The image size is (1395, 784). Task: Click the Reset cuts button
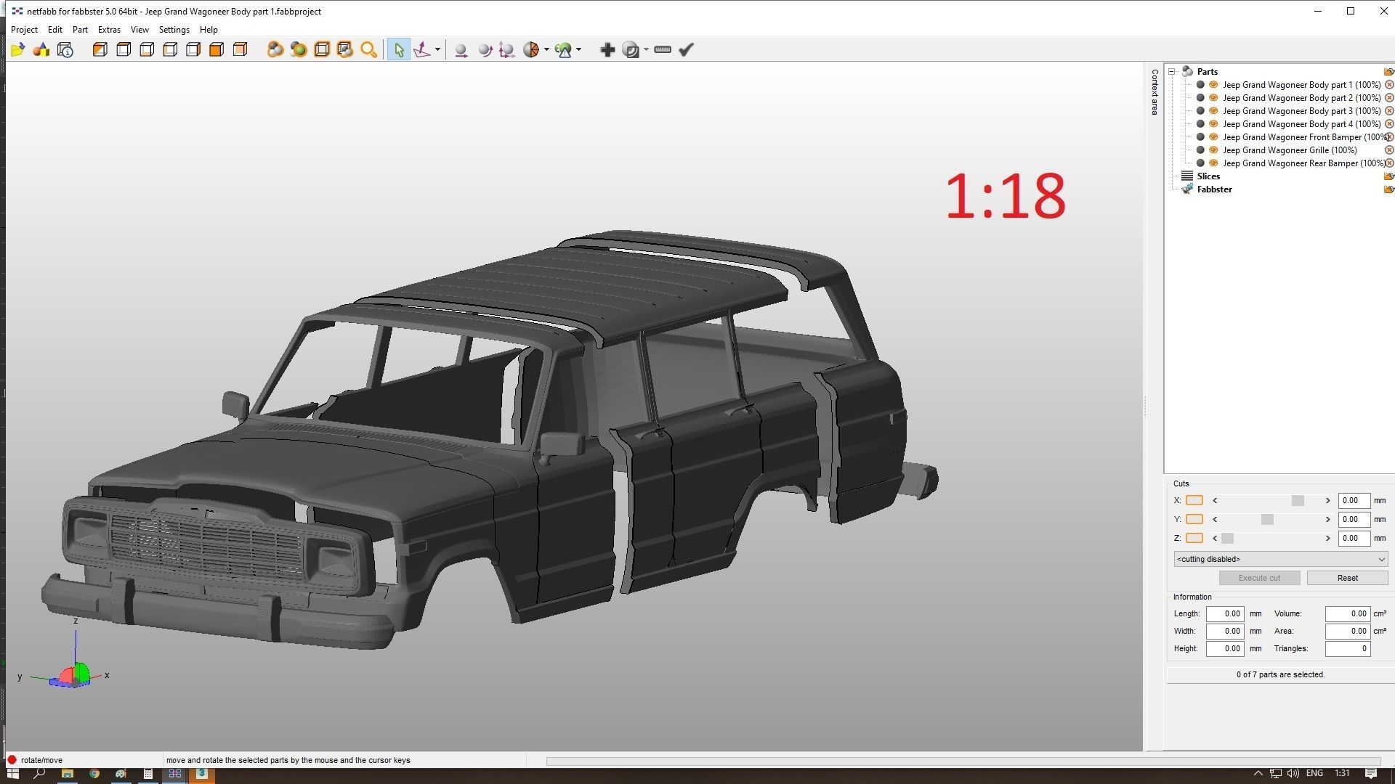(x=1347, y=578)
